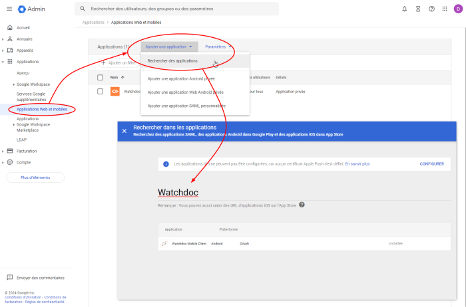Open the Google apps grid
This screenshot has width=466, height=307.
click(445, 9)
